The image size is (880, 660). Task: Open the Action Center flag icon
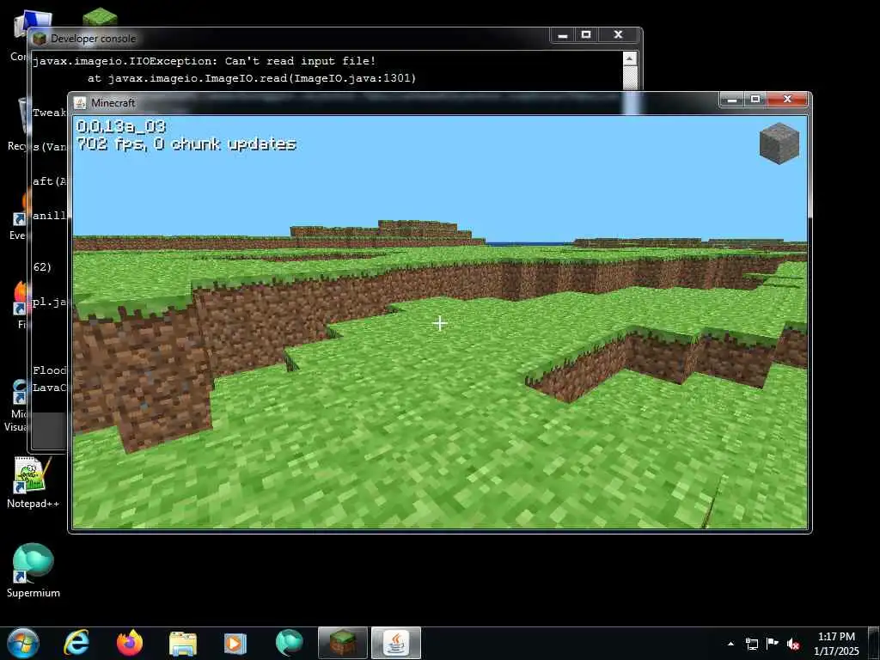click(773, 644)
